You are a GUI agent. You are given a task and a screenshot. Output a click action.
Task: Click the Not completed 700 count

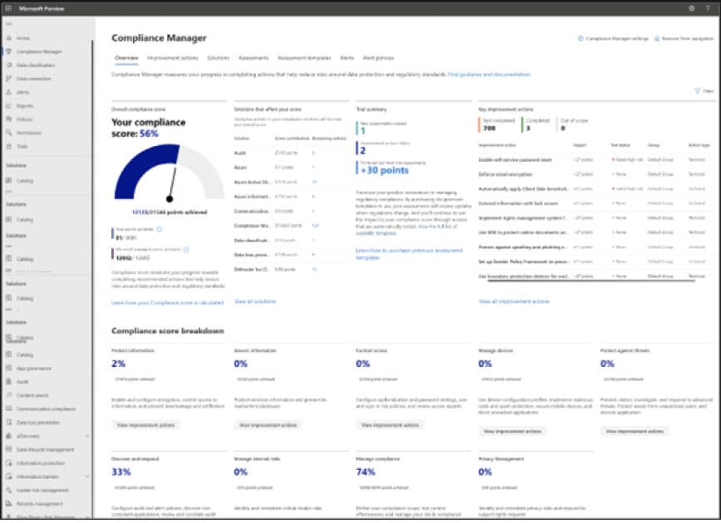[x=489, y=128]
